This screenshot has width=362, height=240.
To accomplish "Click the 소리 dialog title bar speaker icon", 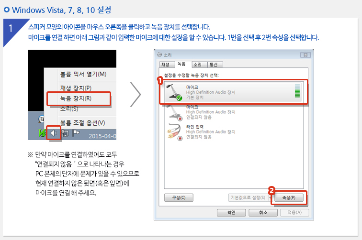I will [x=159, y=55].
